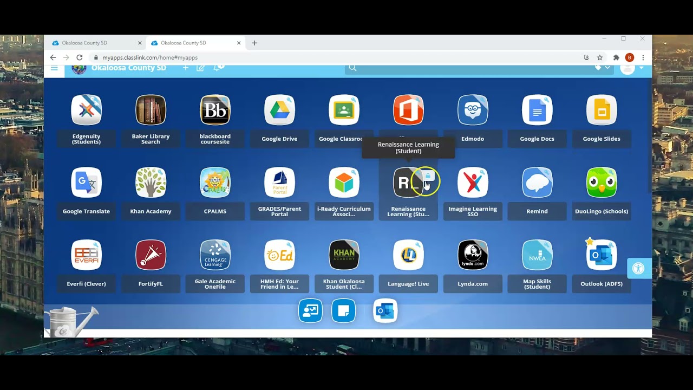Click the Lynda.com label text
This screenshot has width=693, height=390.
point(473,284)
